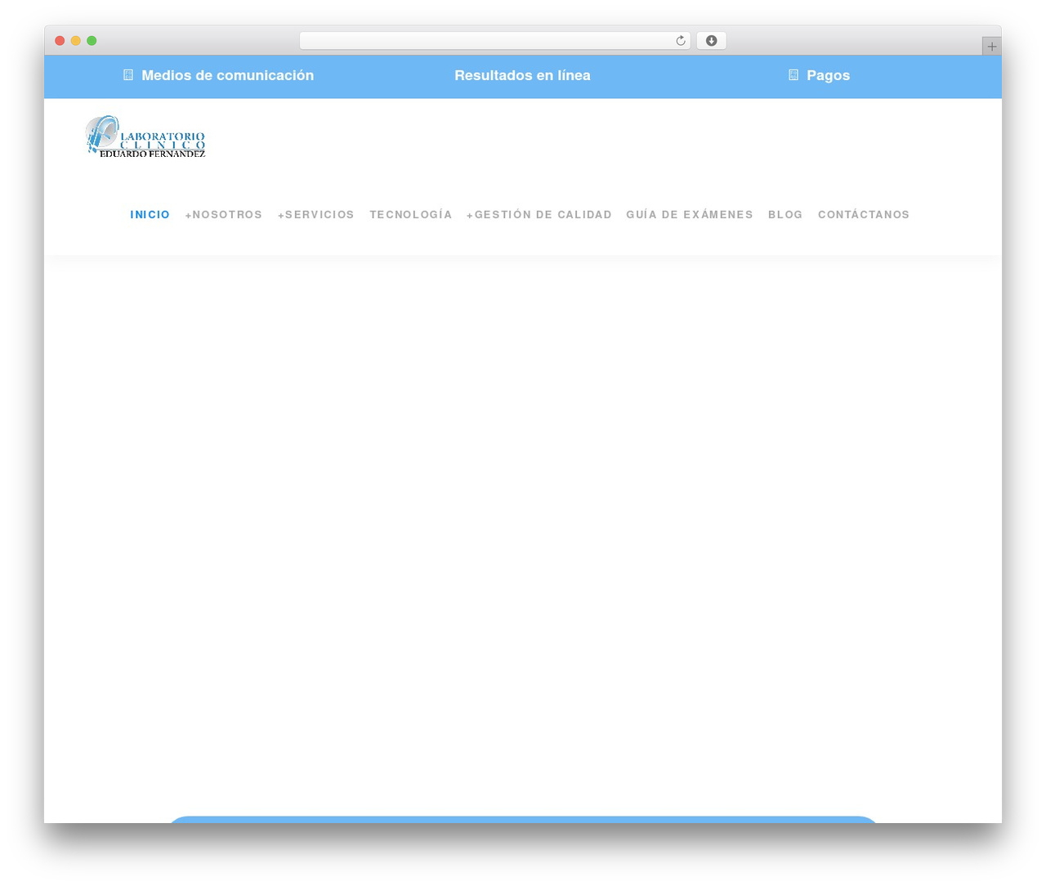Expand +GESTIÓN DE CALIDAD menu
The image size is (1046, 886).
[539, 215]
